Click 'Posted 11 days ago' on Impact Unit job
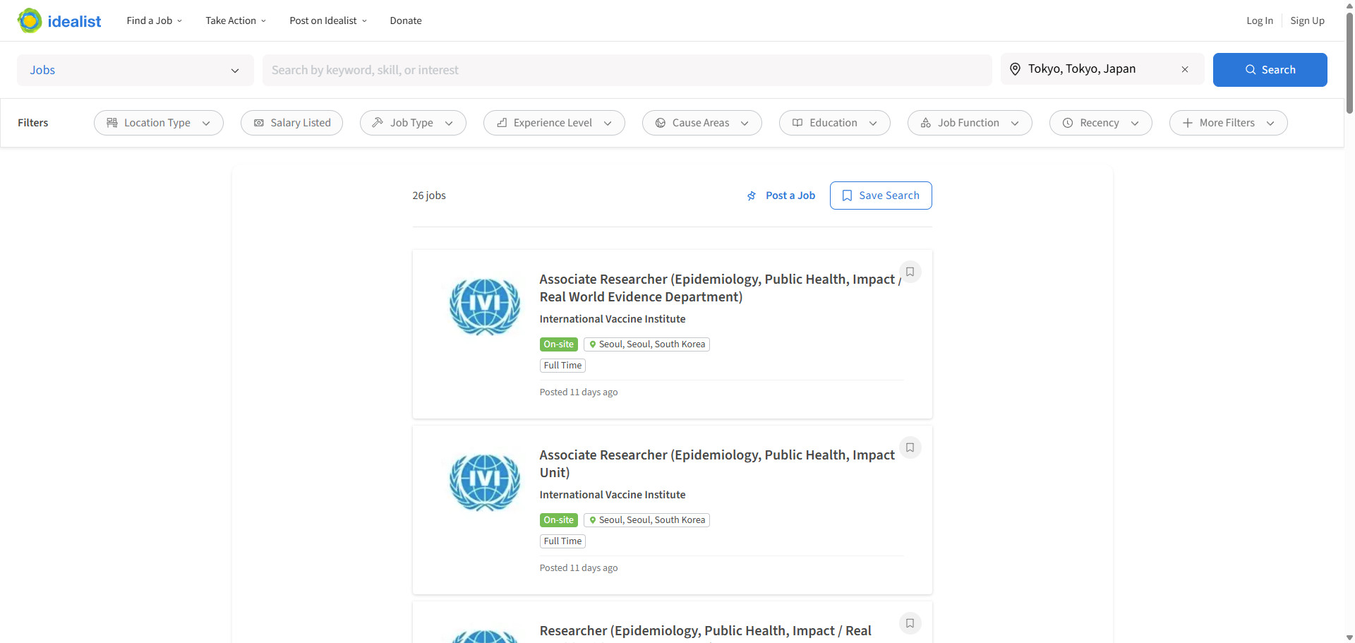Image resolution: width=1355 pixels, height=643 pixels. tap(579, 568)
